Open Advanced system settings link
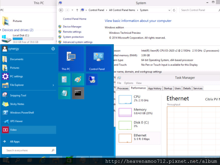 click(x=78, y=42)
